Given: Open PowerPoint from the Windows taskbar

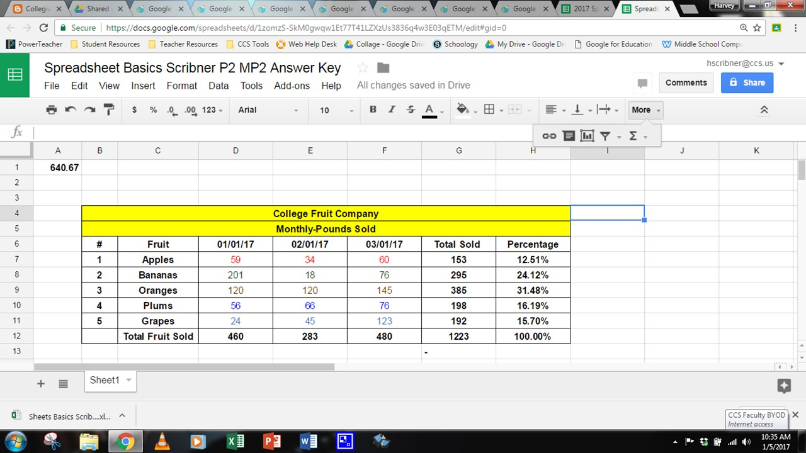Looking at the screenshot, I should tap(271, 442).
